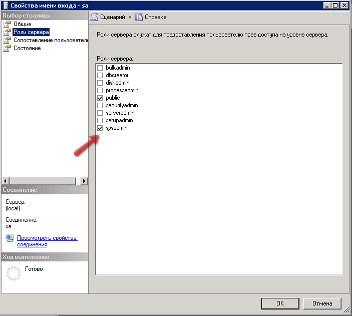Click the Сопоставление пользователей page icon
The image size is (352, 316).
pos(7,40)
